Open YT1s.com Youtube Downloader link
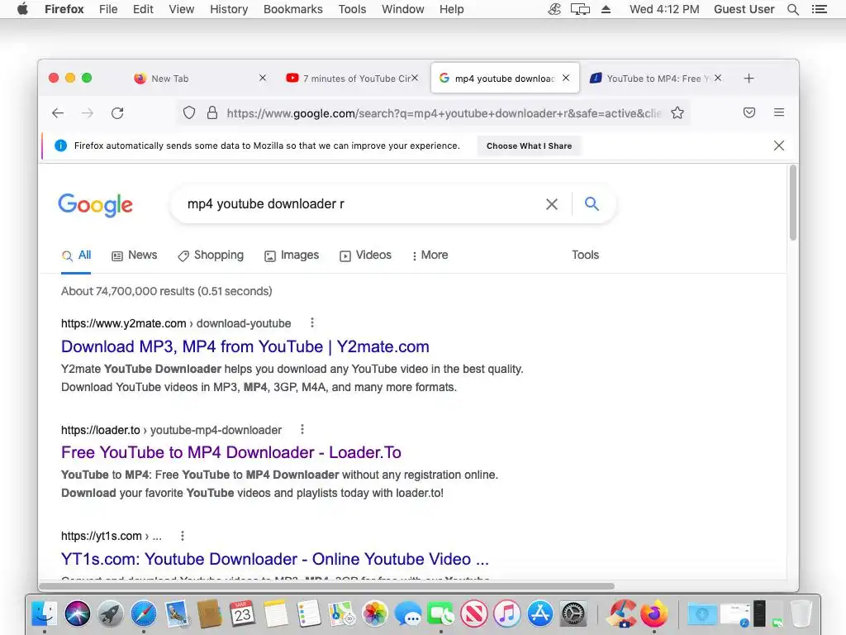The height and width of the screenshot is (635, 846). [274, 559]
